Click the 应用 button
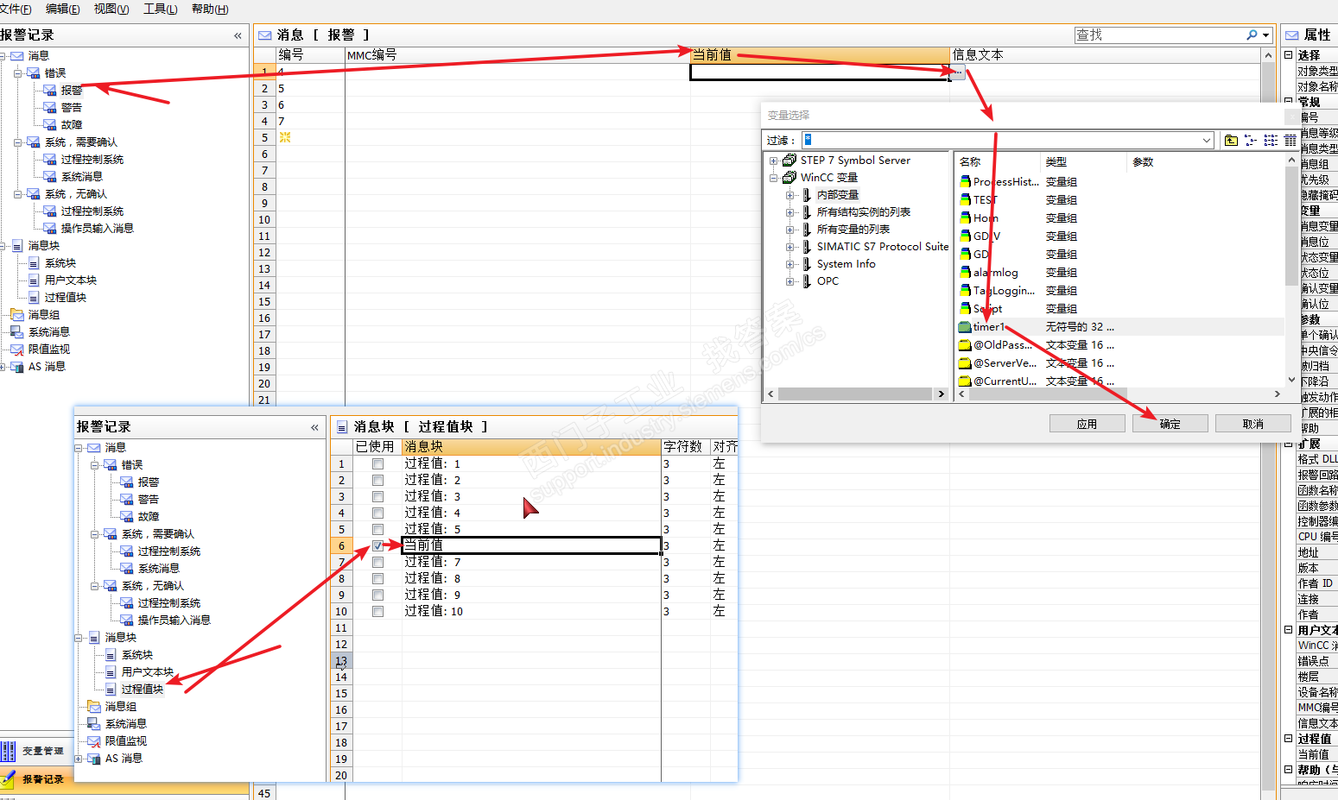This screenshot has height=800, width=1338. click(x=1087, y=424)
